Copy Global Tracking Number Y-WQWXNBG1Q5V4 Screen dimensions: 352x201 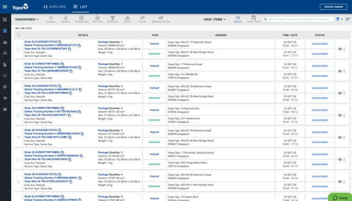click(82, 133)
